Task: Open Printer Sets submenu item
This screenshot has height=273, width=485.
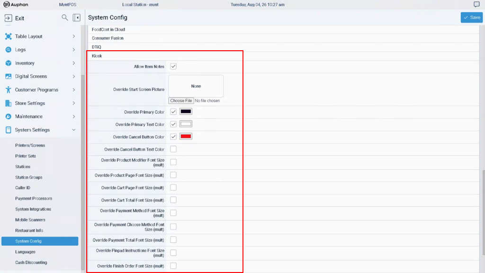Action: [26, 156]
